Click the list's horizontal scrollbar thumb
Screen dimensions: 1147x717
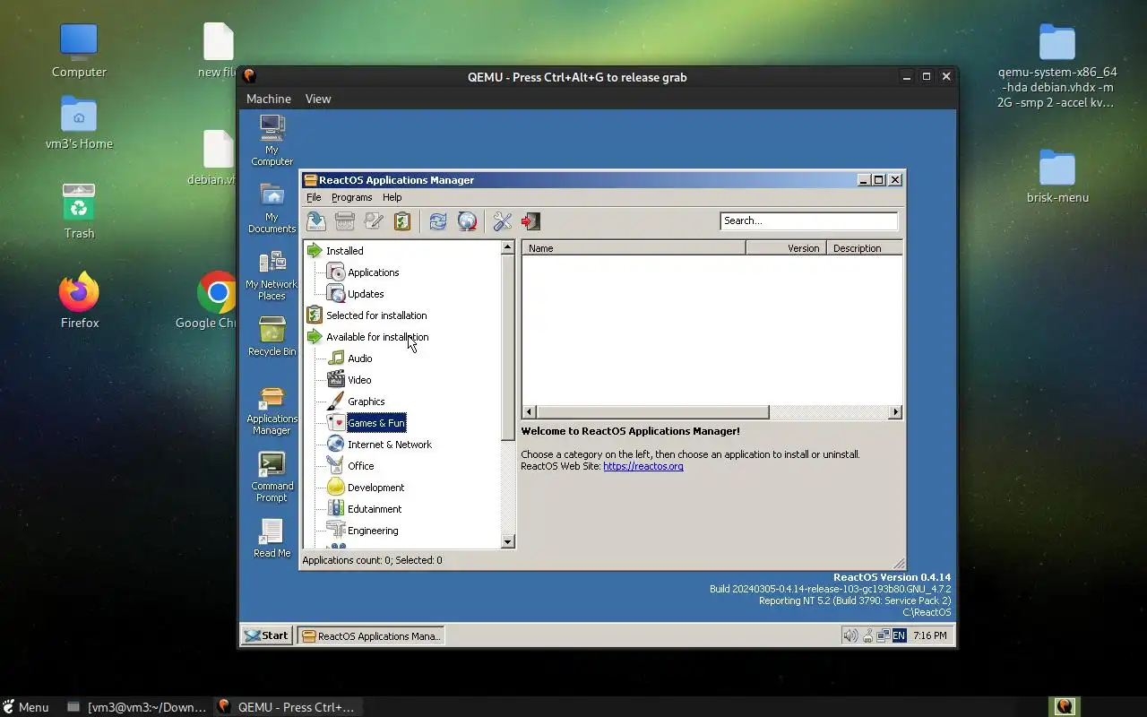pos(652,412)
